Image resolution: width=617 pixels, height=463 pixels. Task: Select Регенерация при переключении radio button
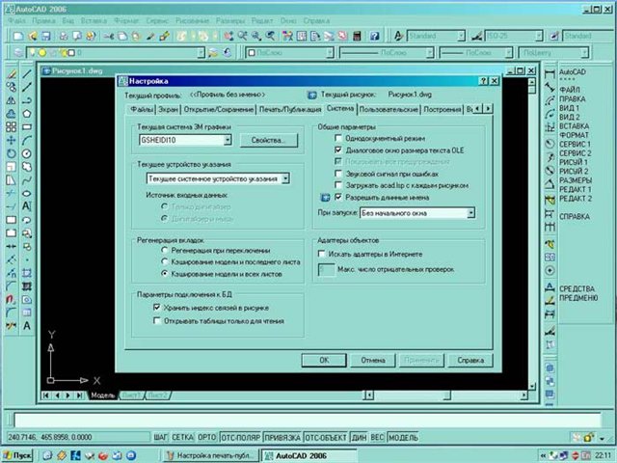(x=165, y=251)
